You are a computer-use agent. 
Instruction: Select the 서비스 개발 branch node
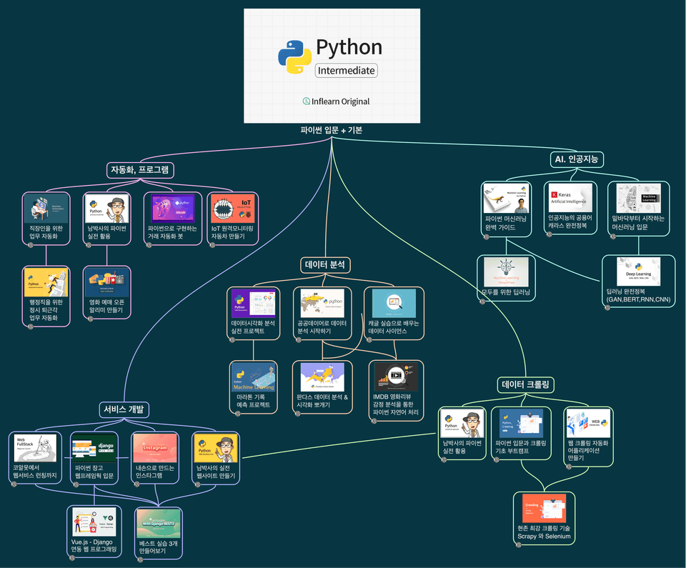[x=124, y=409]
